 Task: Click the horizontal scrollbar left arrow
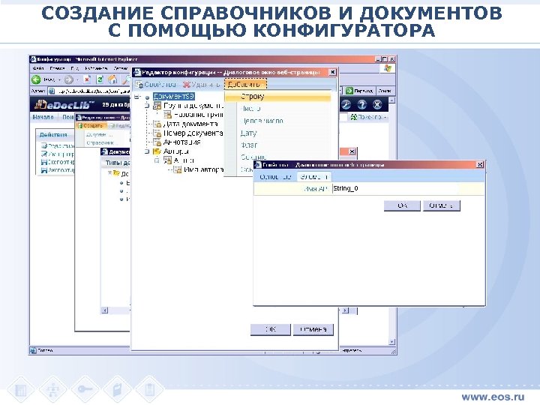click(105, 310)
